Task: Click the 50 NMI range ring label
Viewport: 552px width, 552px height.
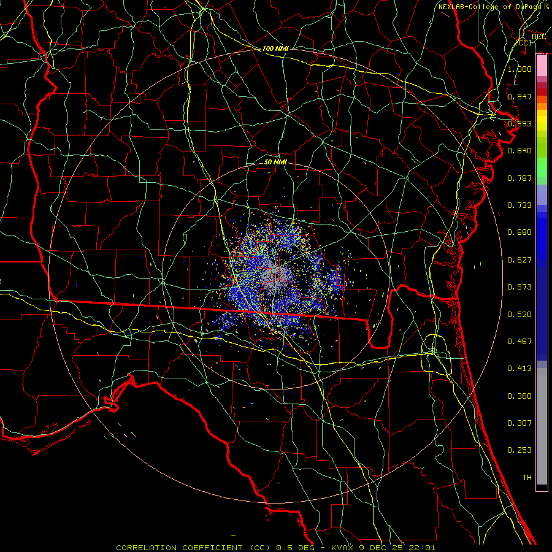Action: 275,162
